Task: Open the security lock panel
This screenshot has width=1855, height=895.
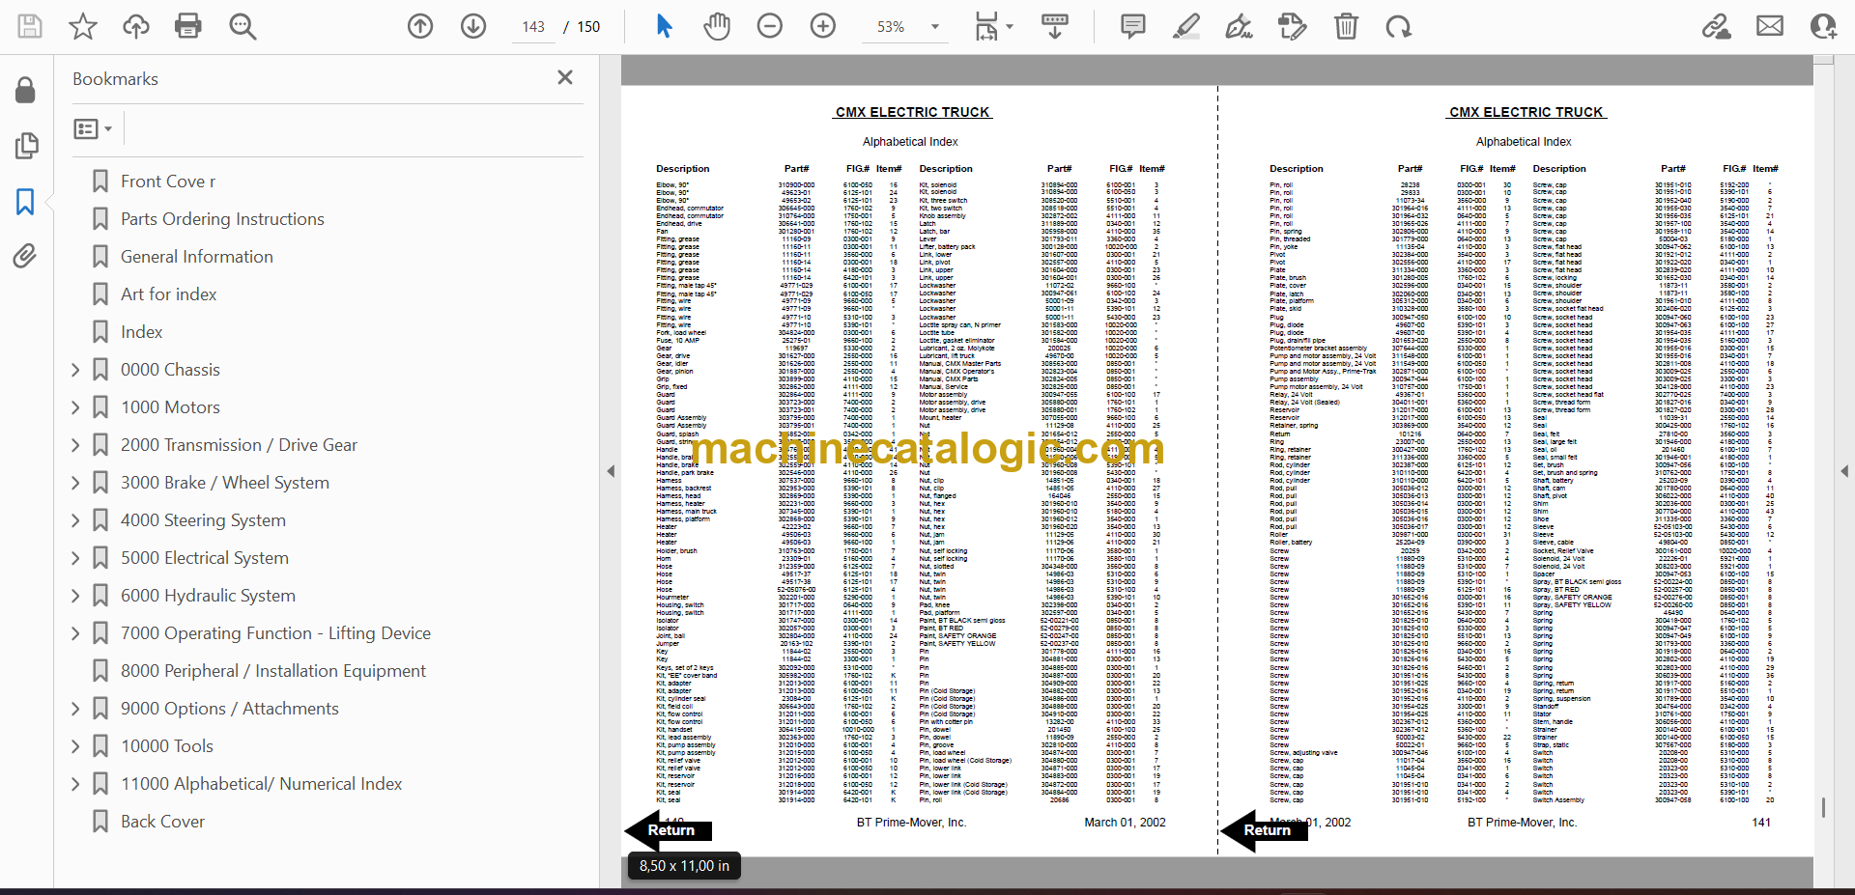Action: 26,91
